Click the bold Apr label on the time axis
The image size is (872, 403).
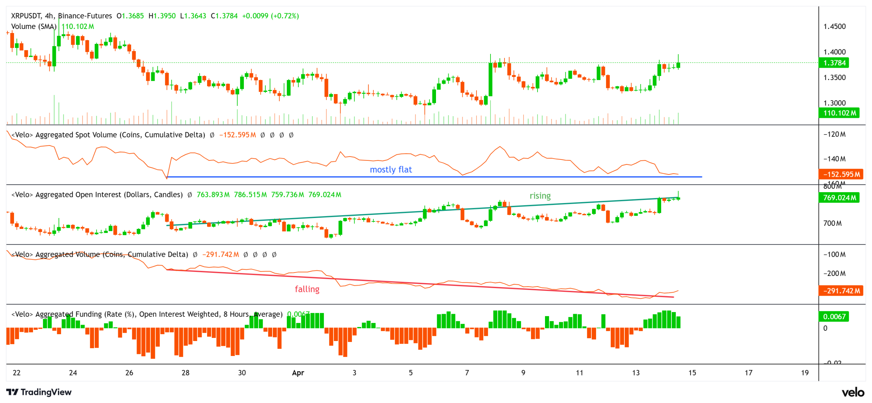(x=298, y=373)
